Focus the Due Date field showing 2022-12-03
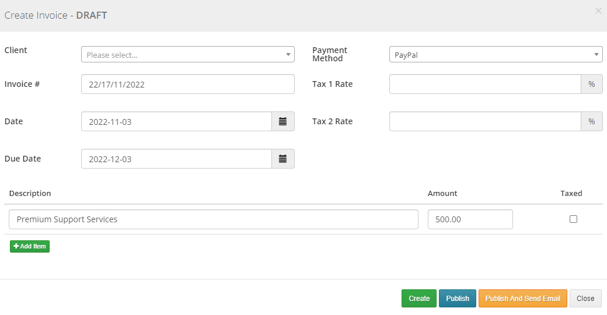Viewport: 607px width, 315px height. [176, 159]
